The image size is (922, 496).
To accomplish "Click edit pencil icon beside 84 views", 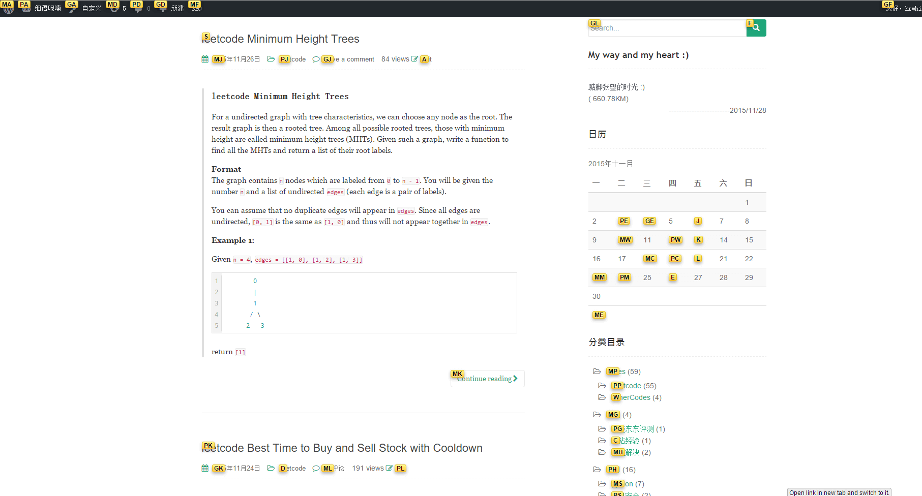I will click(x=414, y=59).
